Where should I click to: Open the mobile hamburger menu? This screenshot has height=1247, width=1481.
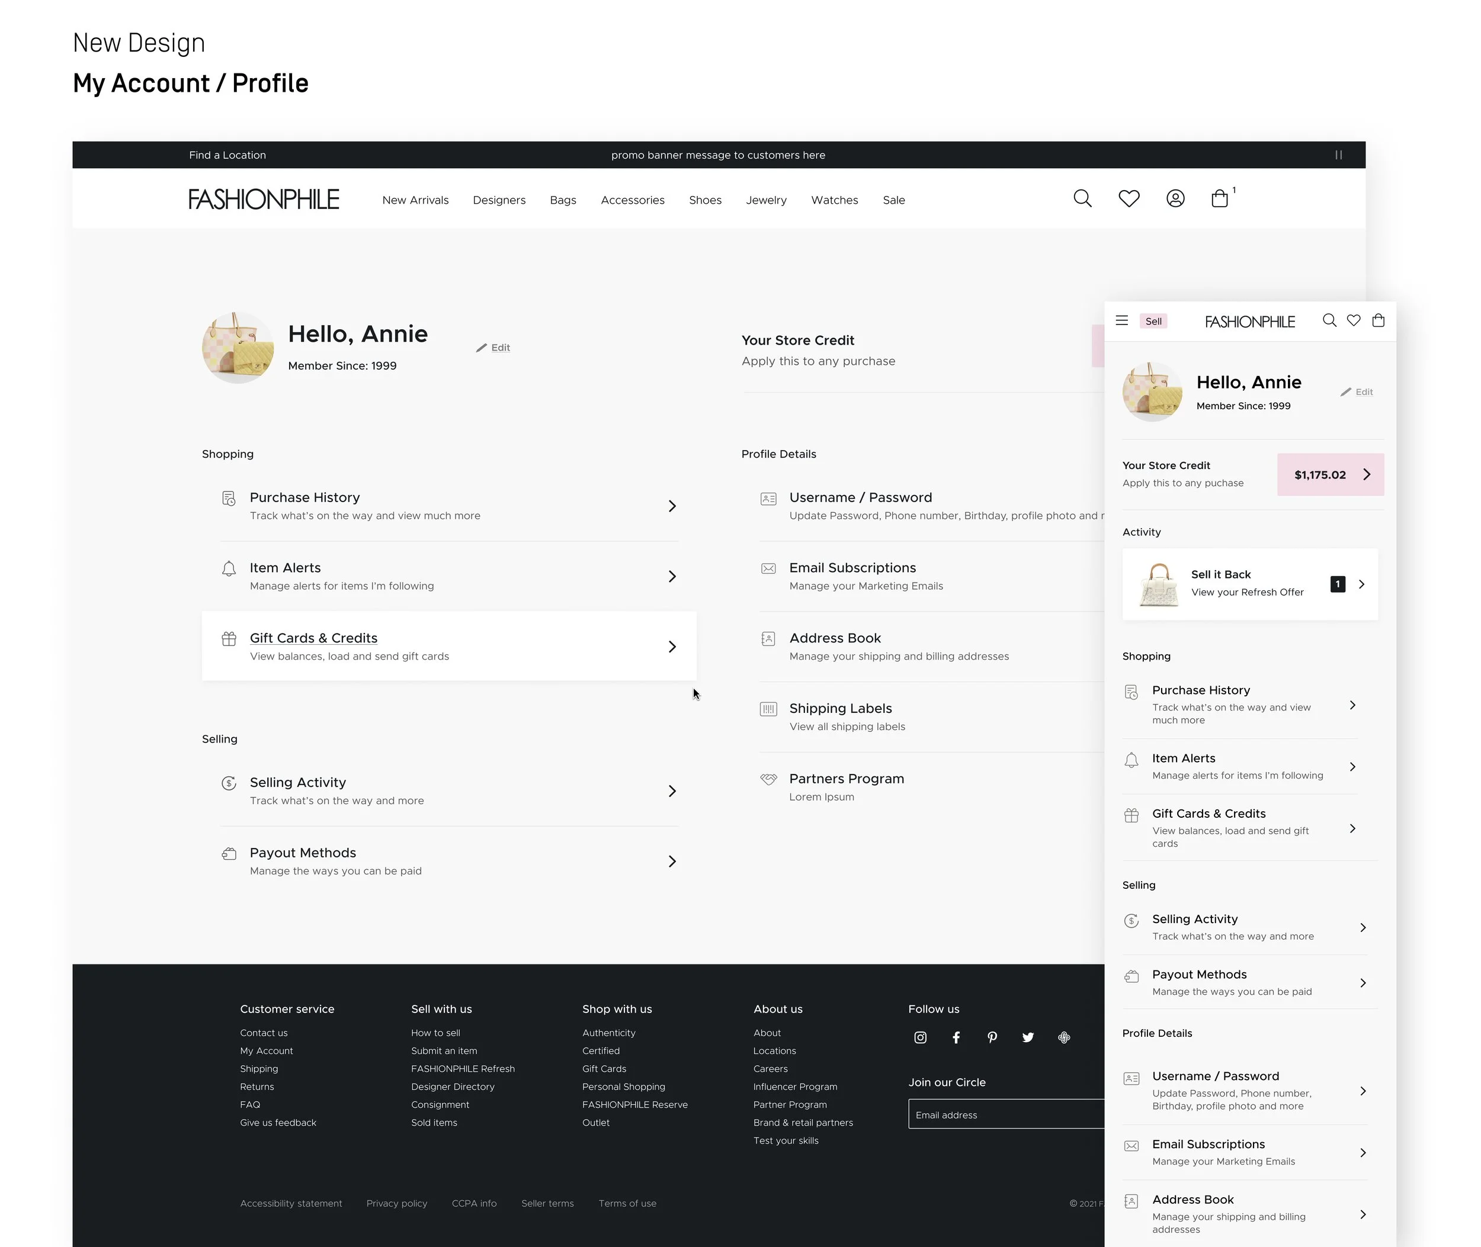tap(1122, 320)
